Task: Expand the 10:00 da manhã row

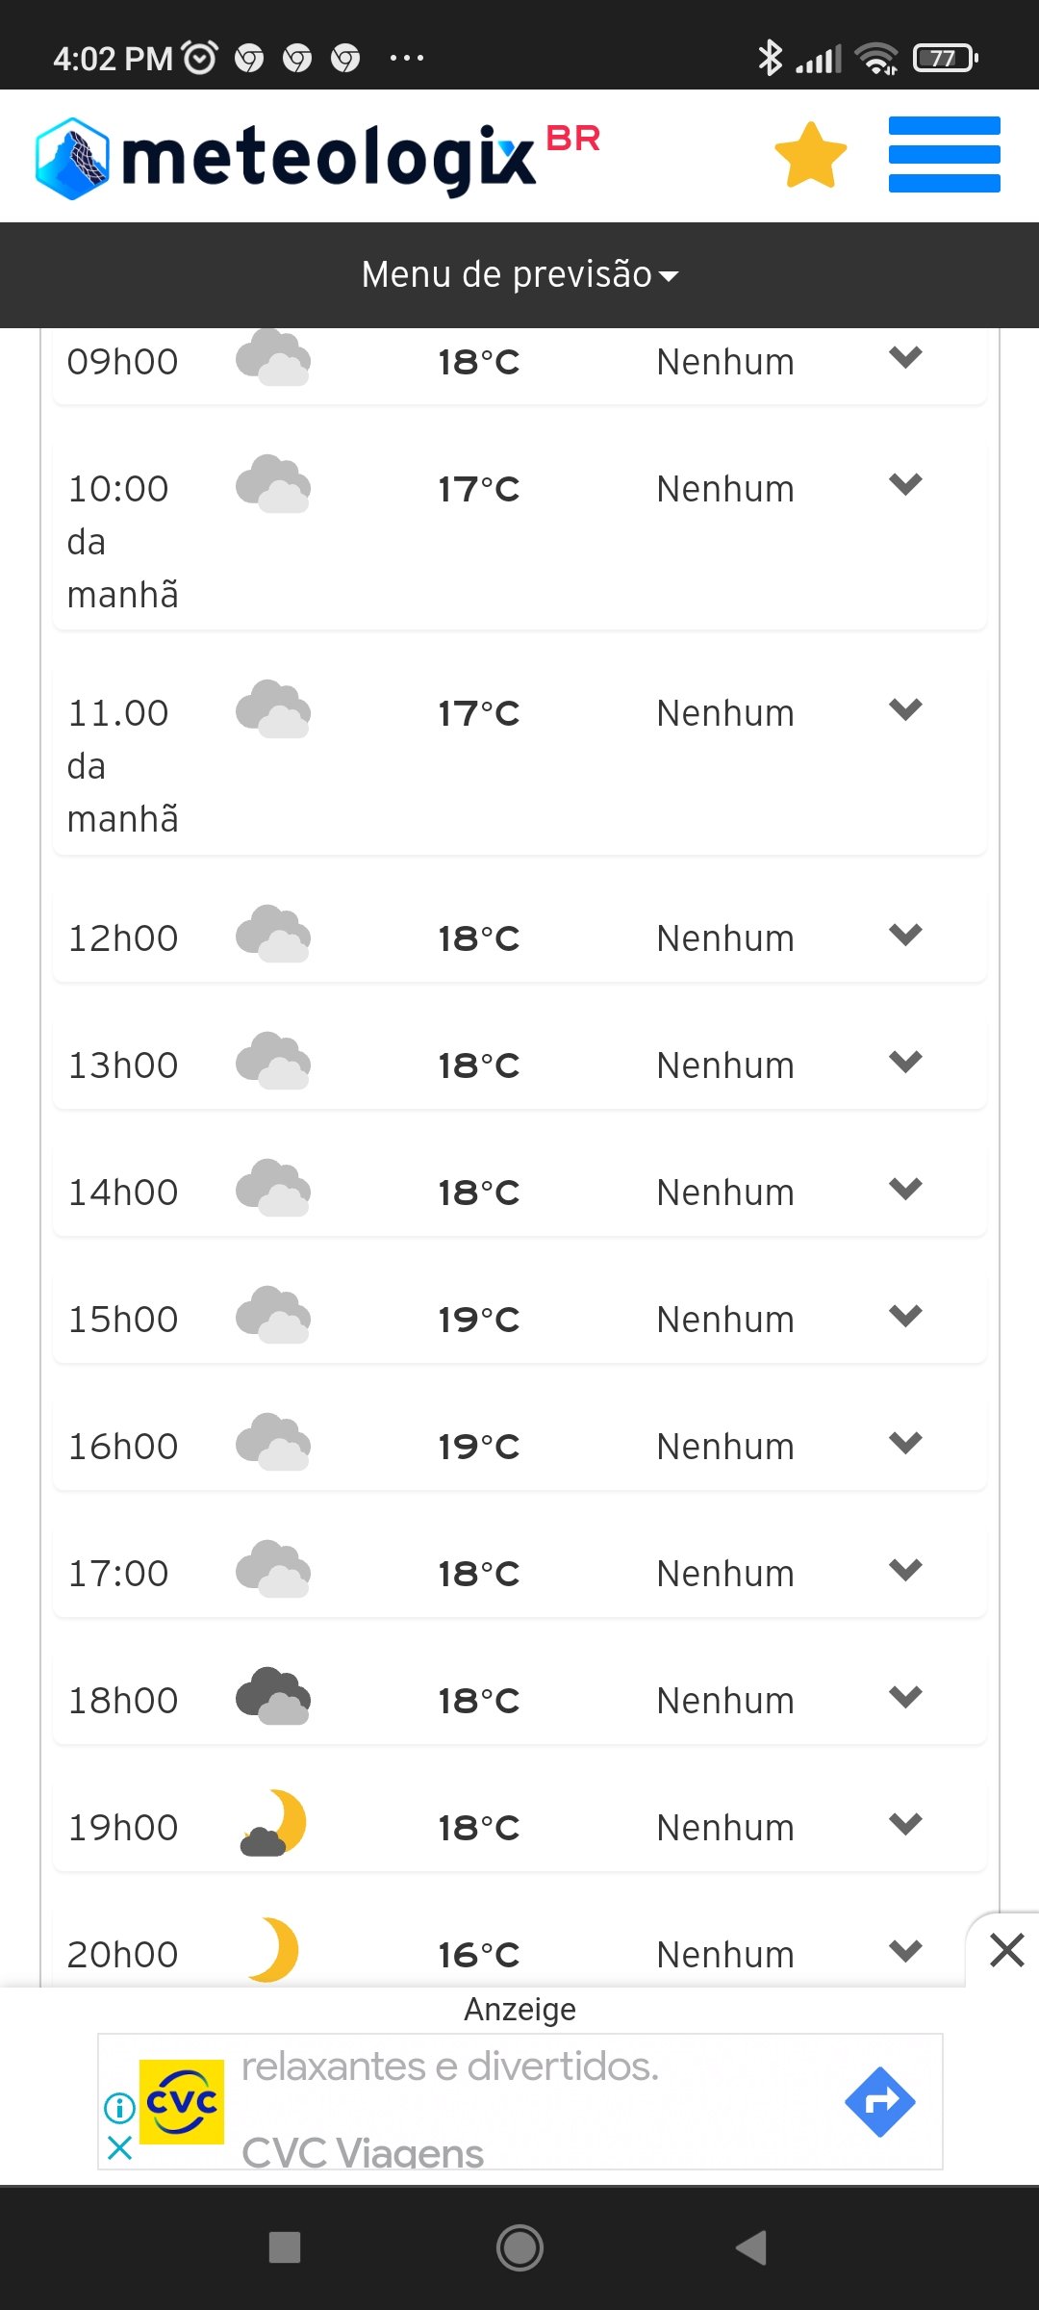Action: [905, 484]
